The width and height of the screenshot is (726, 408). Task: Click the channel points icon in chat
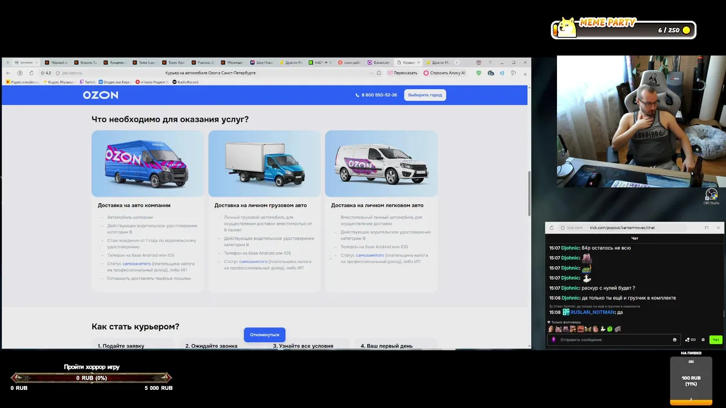point(690,340)
